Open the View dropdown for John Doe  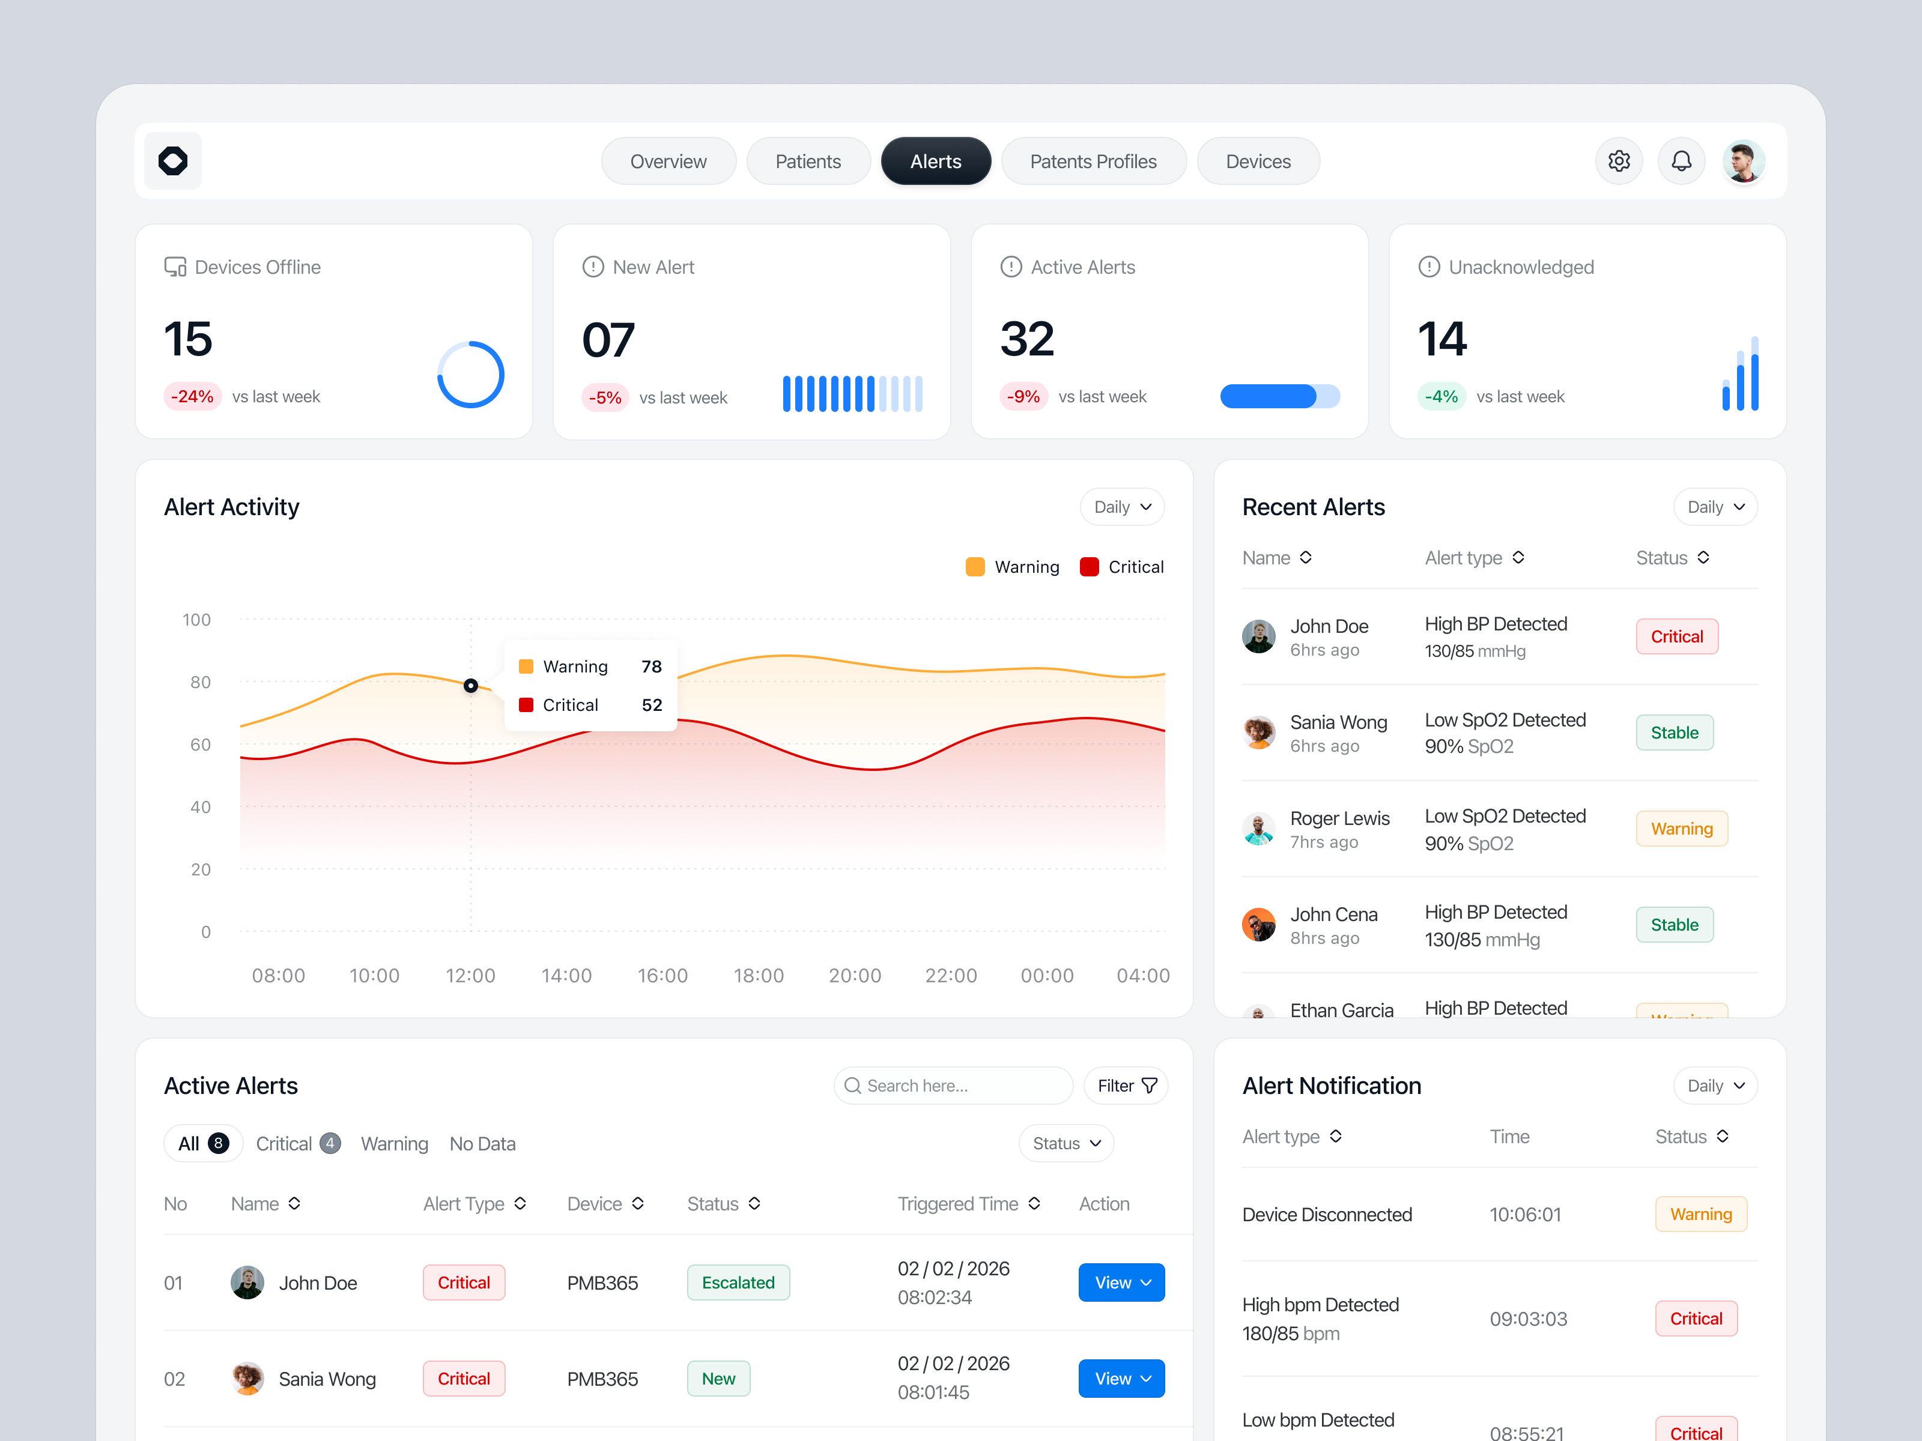(x=1121, y=1282)
